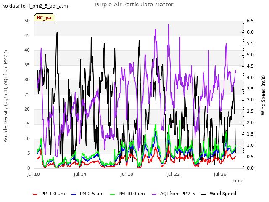The height and width of the screenshot is (202, 269).
Task: Toggle Wind Speed legend entry
Action: pyautogui.click(x=219, y=194)
